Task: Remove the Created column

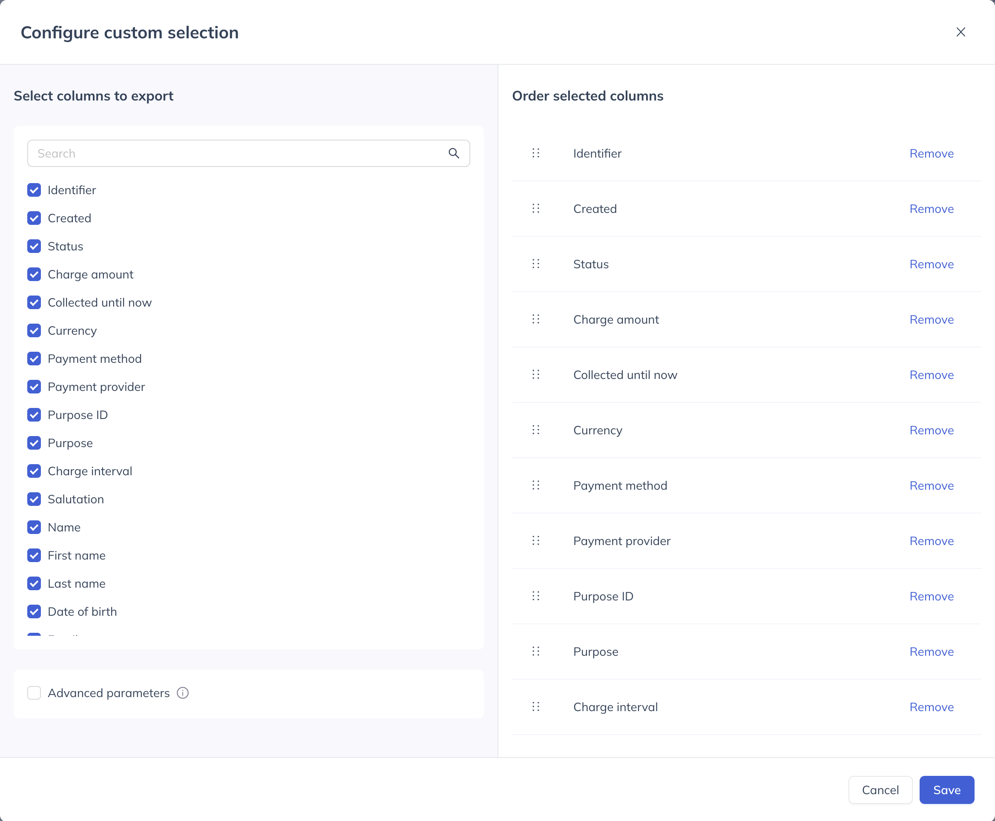Action: pyautogui.click(x=931, y=209)
